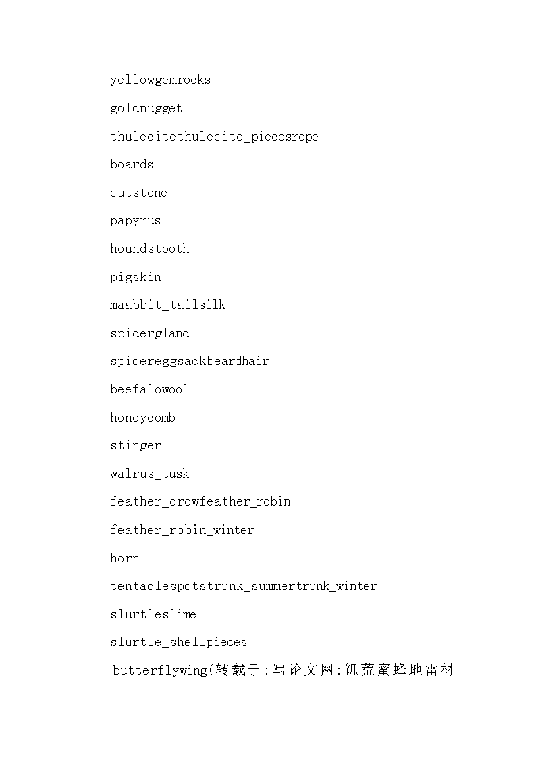
Task: Click the stinger word
Action: [136, 446]
